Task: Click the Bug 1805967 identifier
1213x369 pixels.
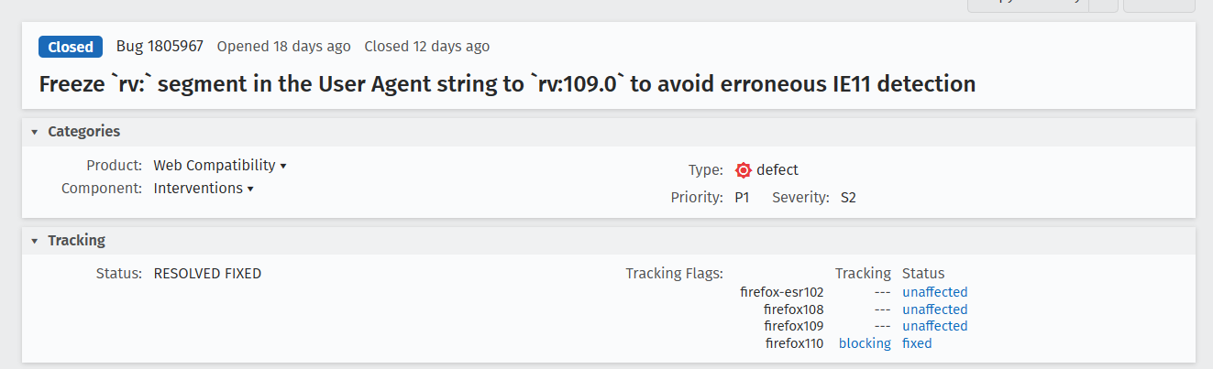Action: click(x=160, y=47)
